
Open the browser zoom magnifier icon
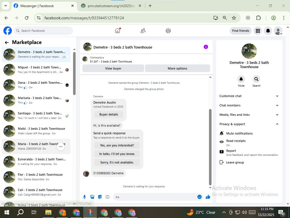[225, 18]
